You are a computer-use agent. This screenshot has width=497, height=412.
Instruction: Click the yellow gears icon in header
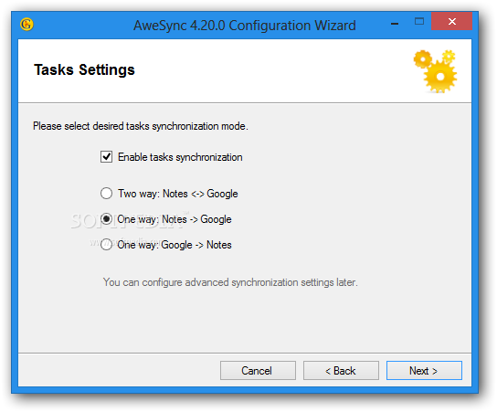435,71
